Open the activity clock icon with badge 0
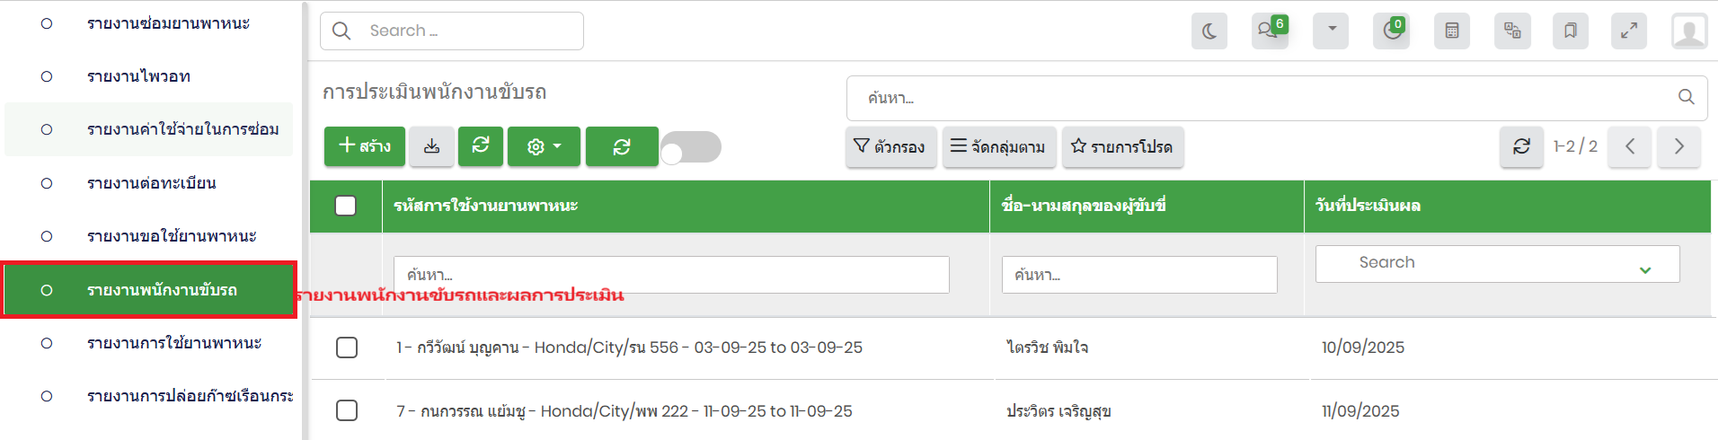The height and width of the screenshot is (440, 1718). point(1391,31)
